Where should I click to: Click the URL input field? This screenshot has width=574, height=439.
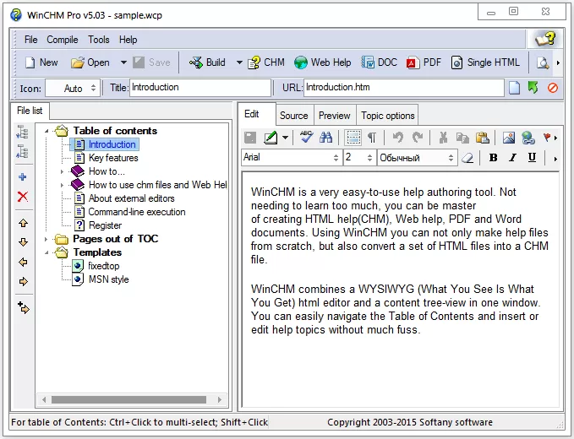[x=403, y=88]
